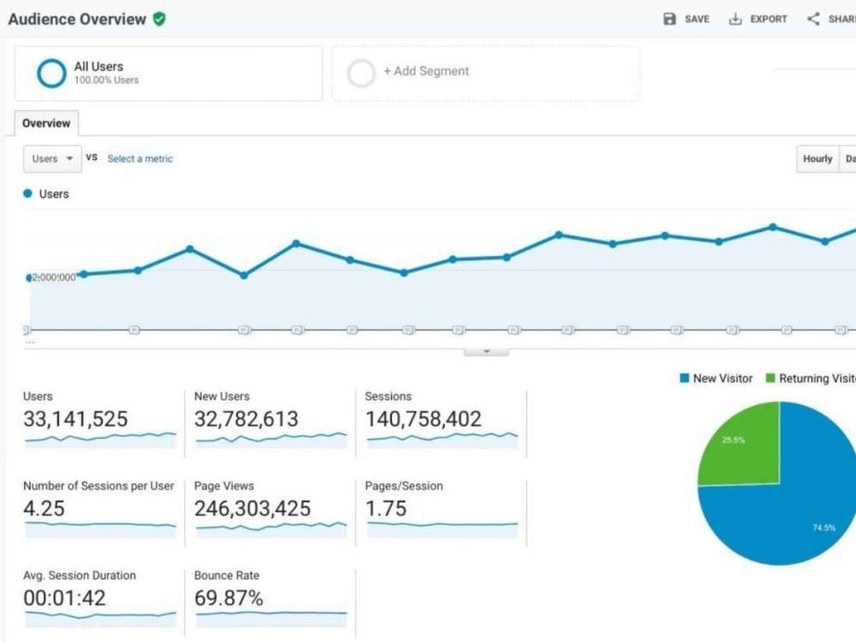Click Returning Visitor green legend swatch
Screen dimensions: 856x642
coord(770,377)
